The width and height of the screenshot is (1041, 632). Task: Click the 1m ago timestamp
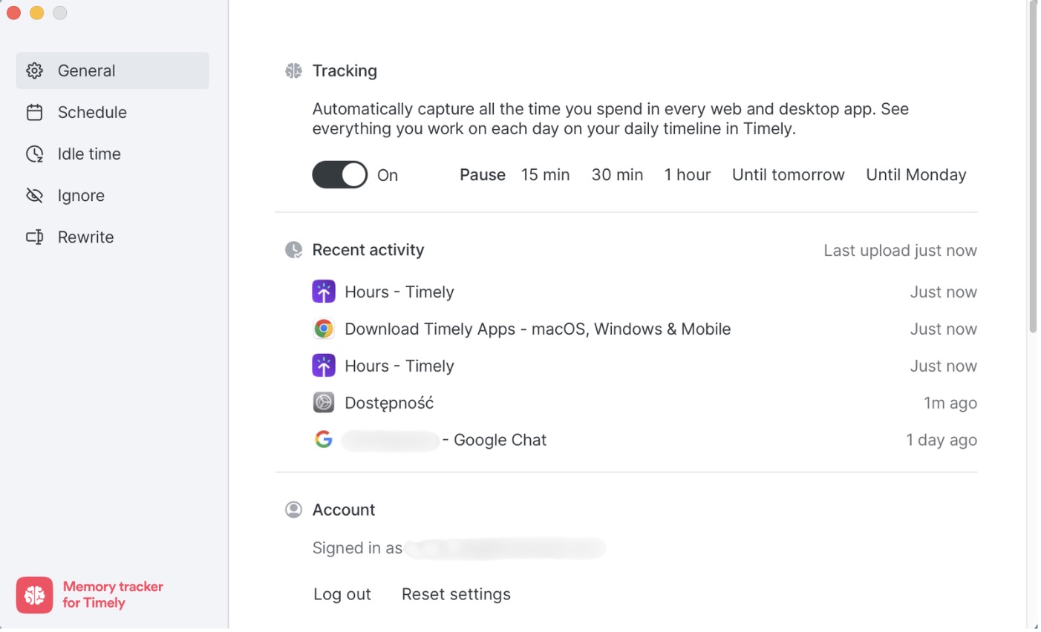(950, 403)
